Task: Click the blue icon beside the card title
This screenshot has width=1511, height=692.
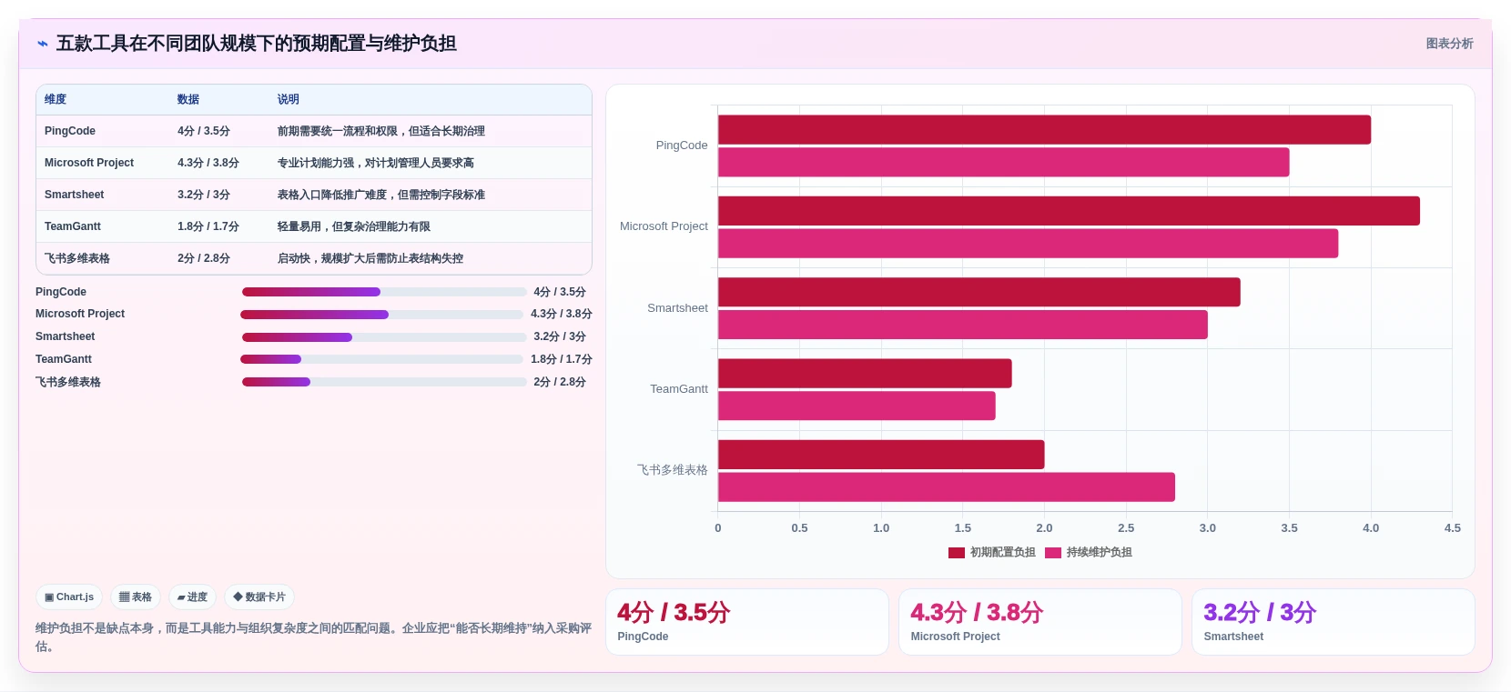Action: (42, 44)
